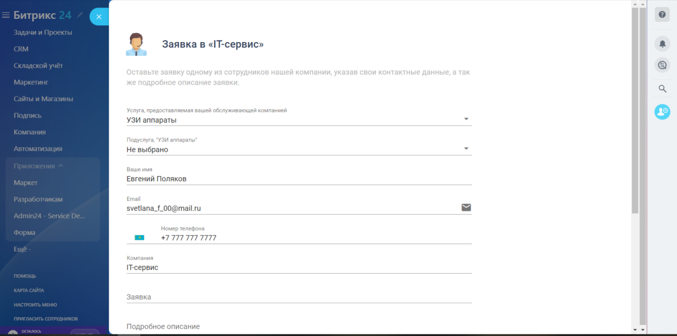Open the help question mark icon
The height and width of the screenshot is (336, 677).
[x=662, y=15]
